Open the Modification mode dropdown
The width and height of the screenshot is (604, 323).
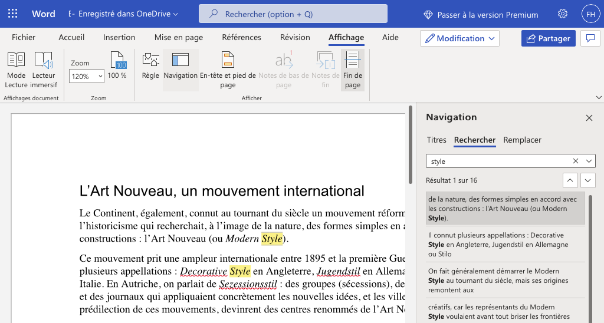click(x=459, y=38)
